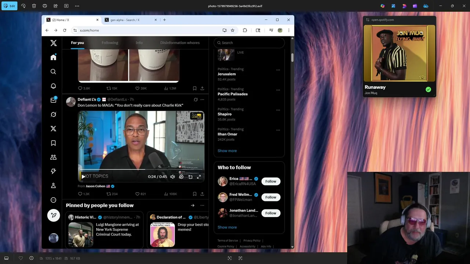Image resolution: width=470 pixels, height=264 pixels.
Task: Switch to the Following tab
Action: point(110,43)
